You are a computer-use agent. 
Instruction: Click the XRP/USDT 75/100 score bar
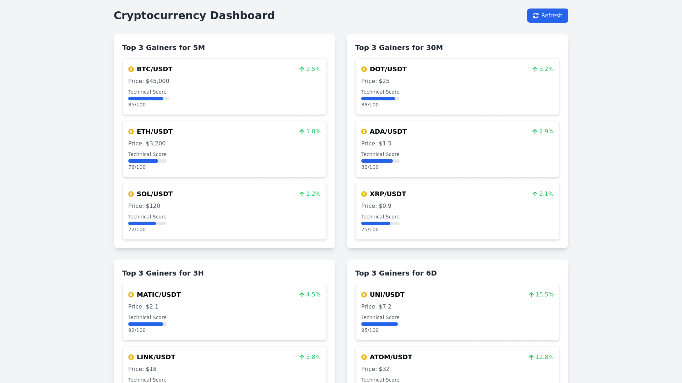380,223
